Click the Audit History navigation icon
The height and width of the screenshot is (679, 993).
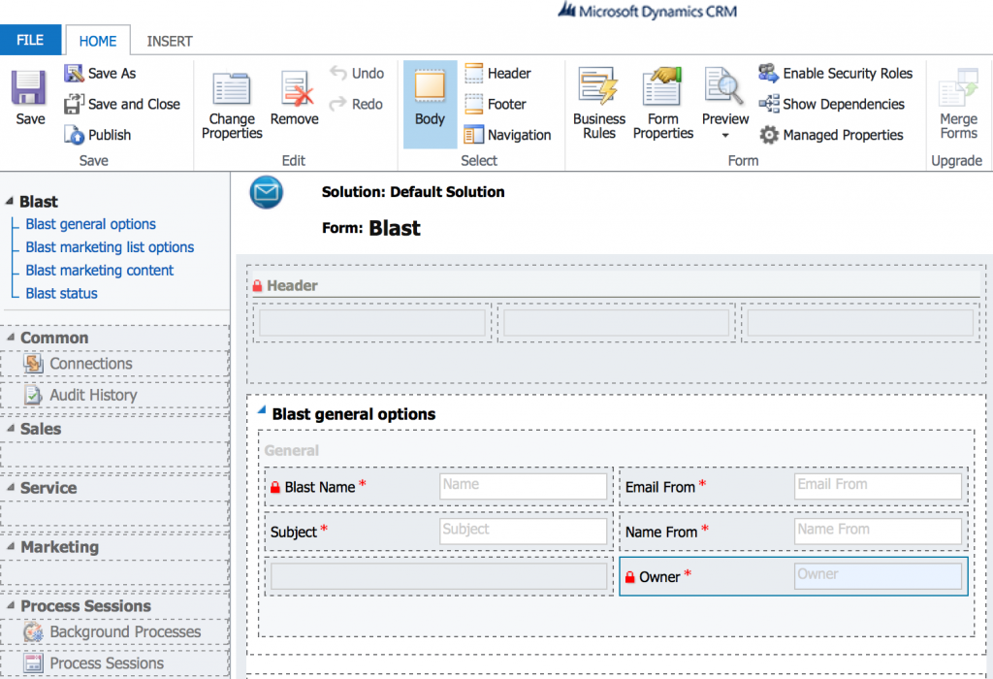[x=34, y=395]
